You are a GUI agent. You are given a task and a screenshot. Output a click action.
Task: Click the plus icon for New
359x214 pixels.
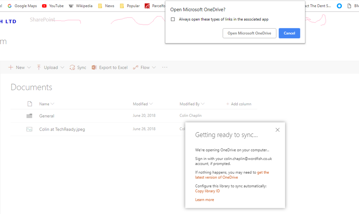click(11, 67)
